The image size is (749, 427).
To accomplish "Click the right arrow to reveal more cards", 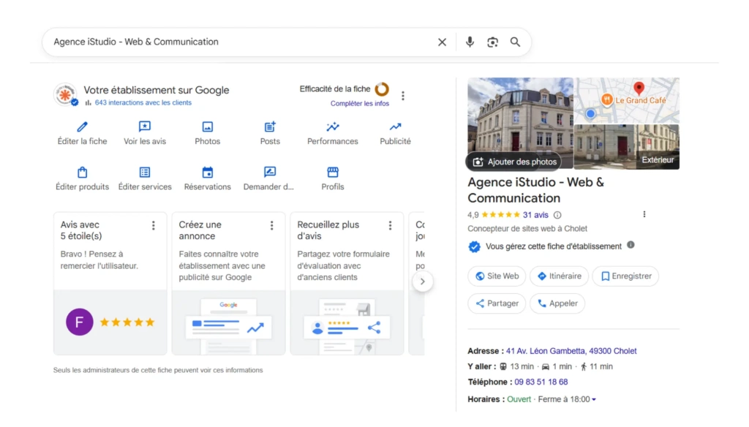I will (423, 281).
